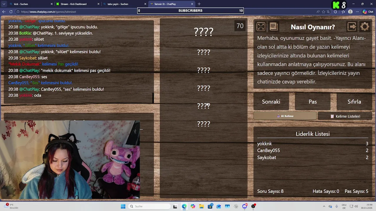Click the exit arrow icon next to gear
The width and height of the screenshot is (376, 211).
pyautogui.click(x=352, y=27)
